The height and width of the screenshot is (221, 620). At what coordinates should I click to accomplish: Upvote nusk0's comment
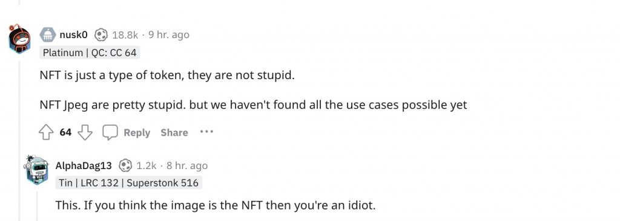46,133
